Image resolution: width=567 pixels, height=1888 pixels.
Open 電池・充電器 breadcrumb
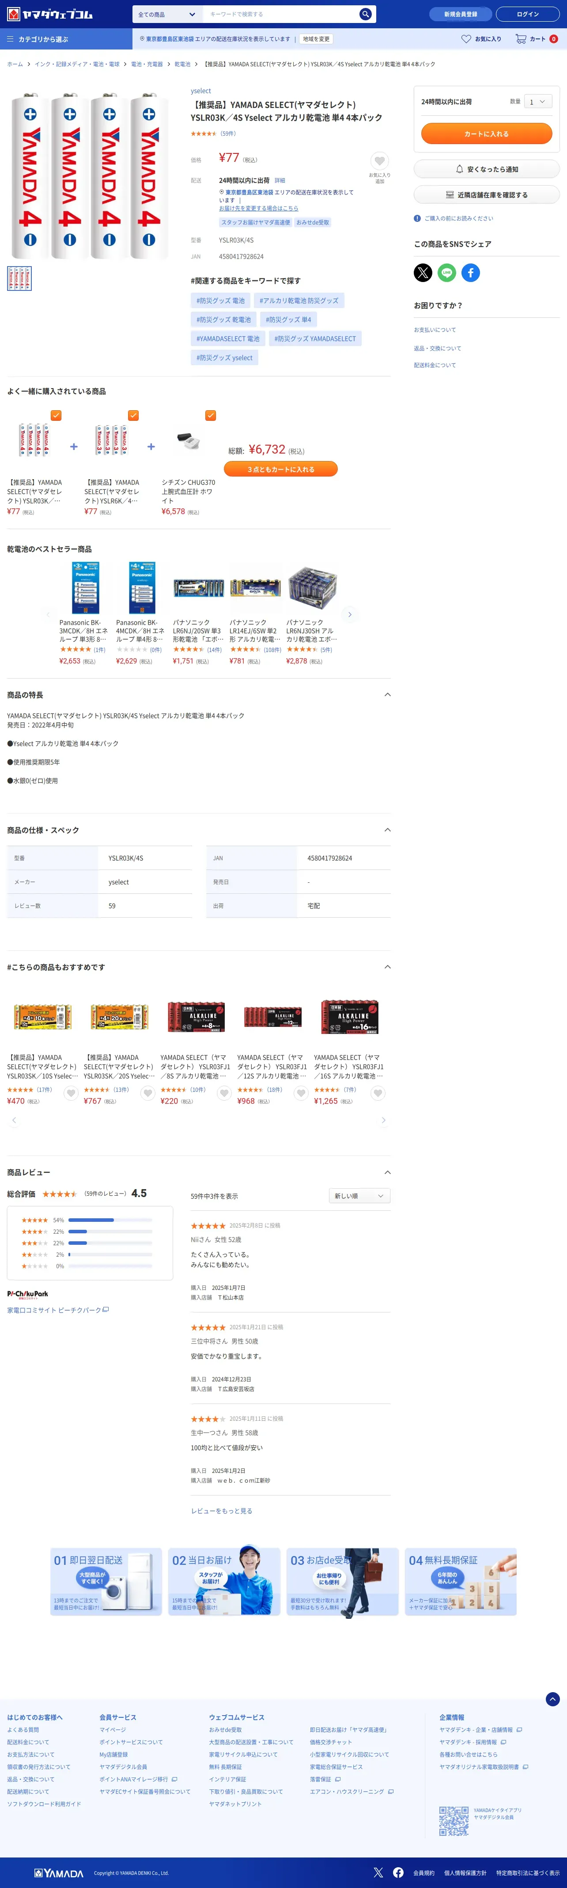[147, 65]
